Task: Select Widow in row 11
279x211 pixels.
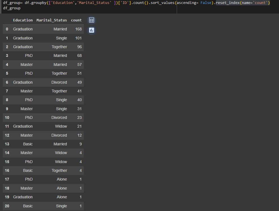Action: [61, 126]
